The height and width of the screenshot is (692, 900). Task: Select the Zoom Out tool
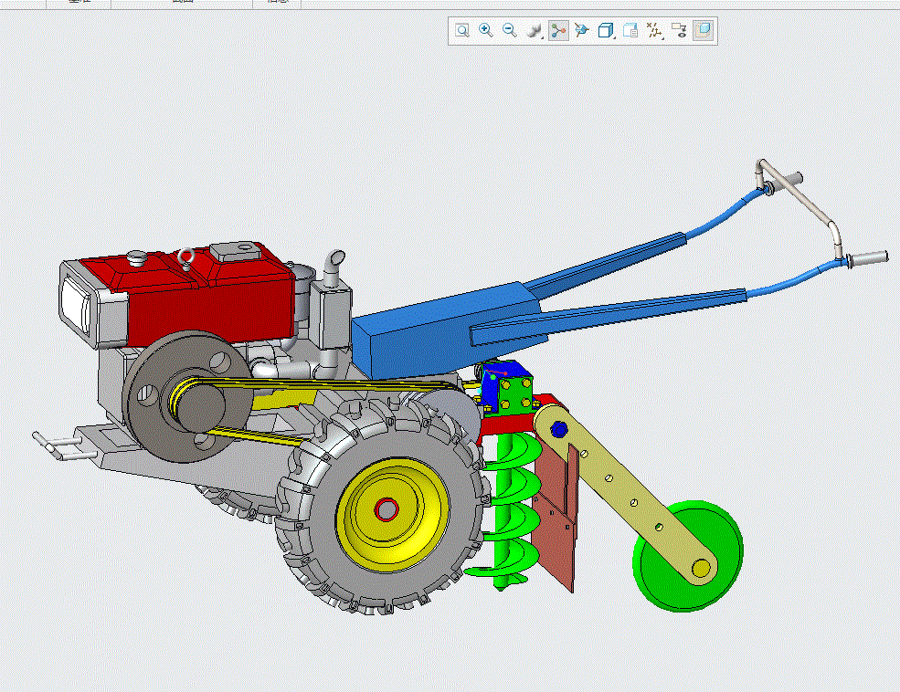[510, 30]
